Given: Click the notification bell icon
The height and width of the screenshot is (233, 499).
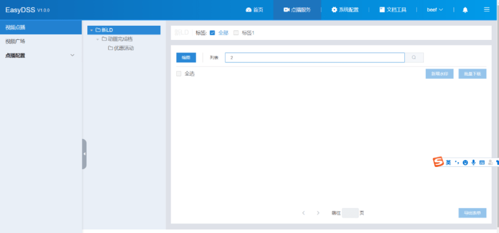Looking at the screenshot, I should click(x=465, y=10).
